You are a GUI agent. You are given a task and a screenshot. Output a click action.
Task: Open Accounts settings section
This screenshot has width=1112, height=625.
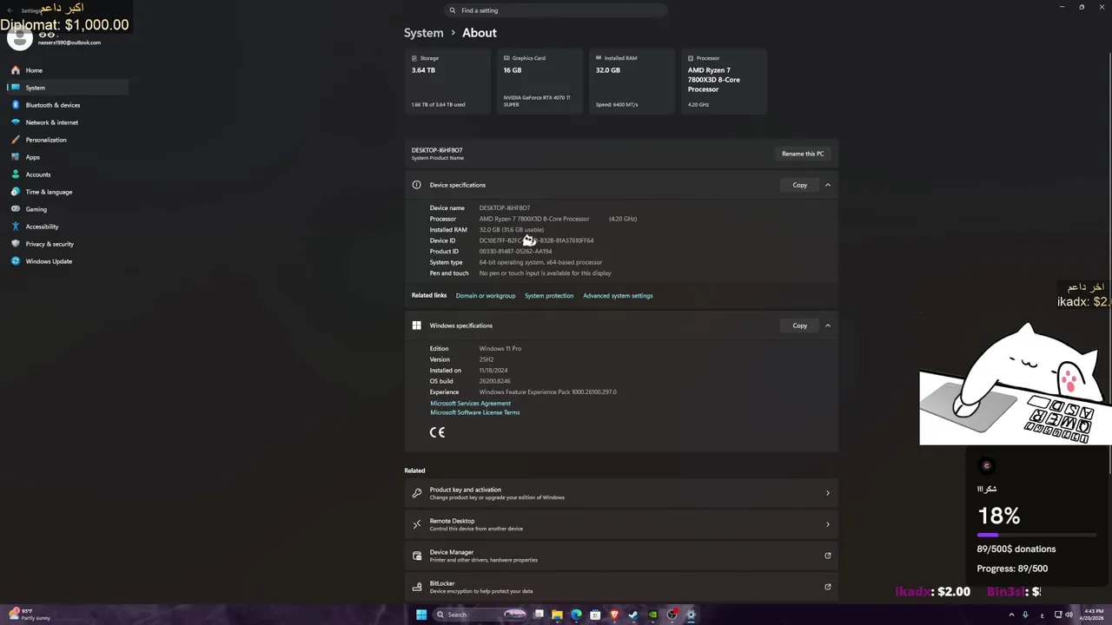[x=38, y=174]
